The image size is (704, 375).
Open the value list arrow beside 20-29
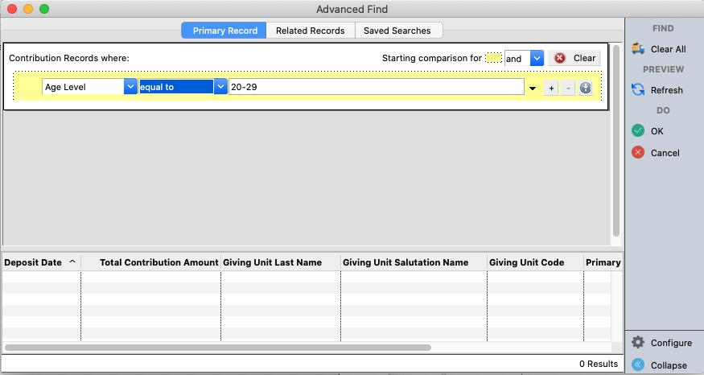coord(532,88)
